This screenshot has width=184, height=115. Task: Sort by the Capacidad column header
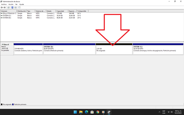[62, 11]
